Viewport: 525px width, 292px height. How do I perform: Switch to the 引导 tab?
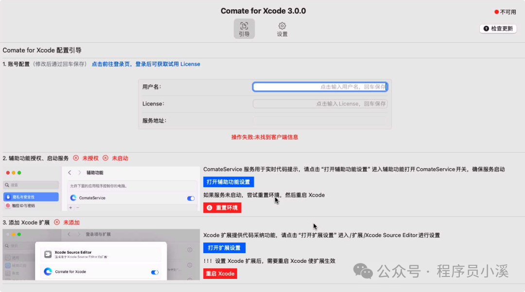(244, 28)
